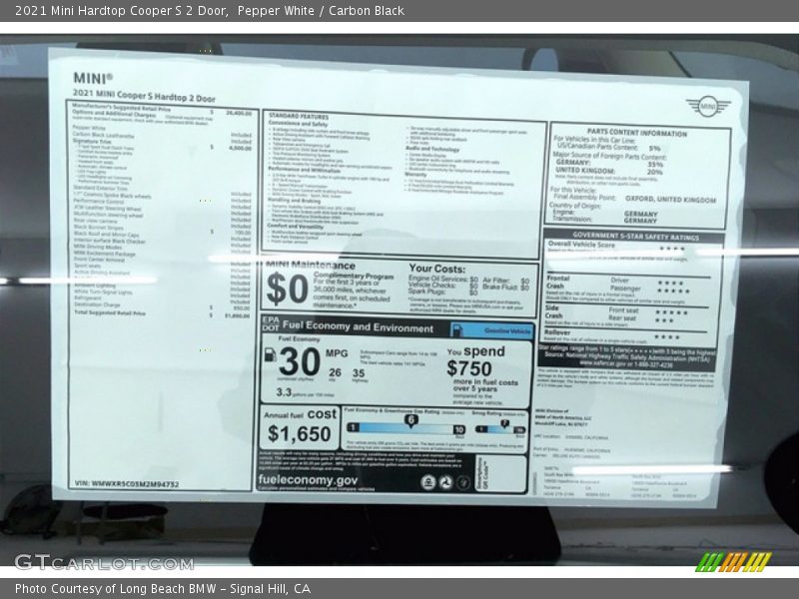Click the fuel pump icon beside 30 MPG
799x599 pixels.
coord(271,355)
